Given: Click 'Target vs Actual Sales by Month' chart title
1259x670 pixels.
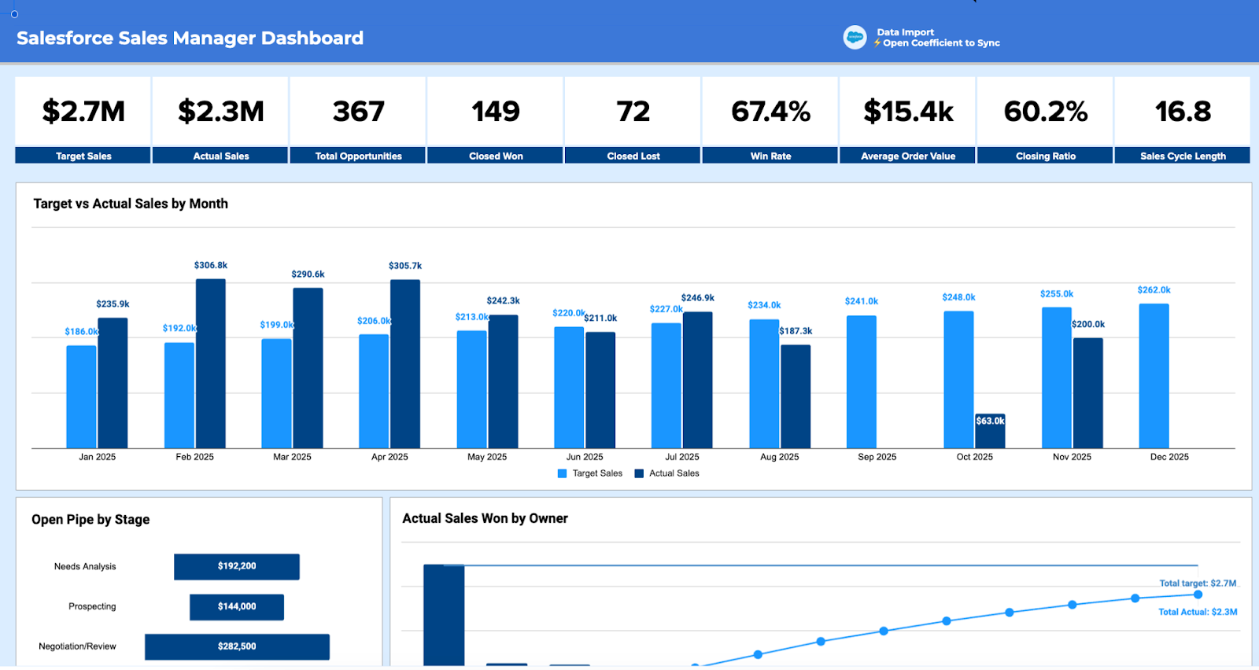Looking at the screenshot, I should click(x=131, y=204).
